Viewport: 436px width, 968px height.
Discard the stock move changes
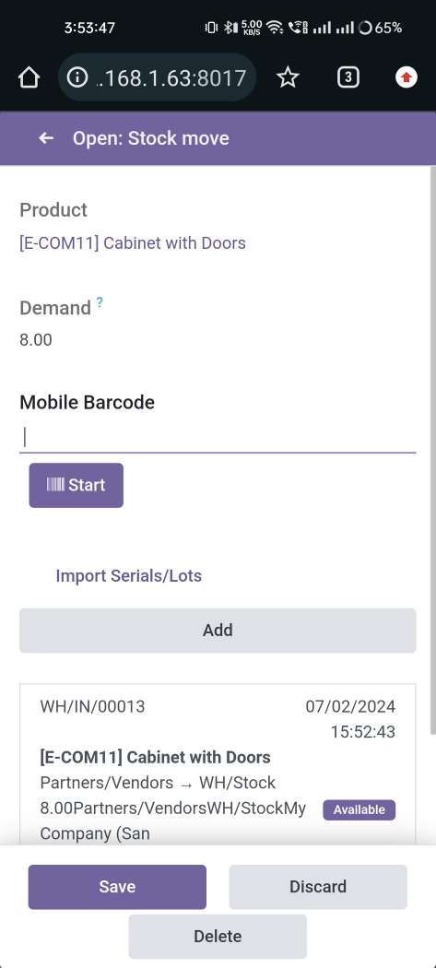click(x=318, y=887)
